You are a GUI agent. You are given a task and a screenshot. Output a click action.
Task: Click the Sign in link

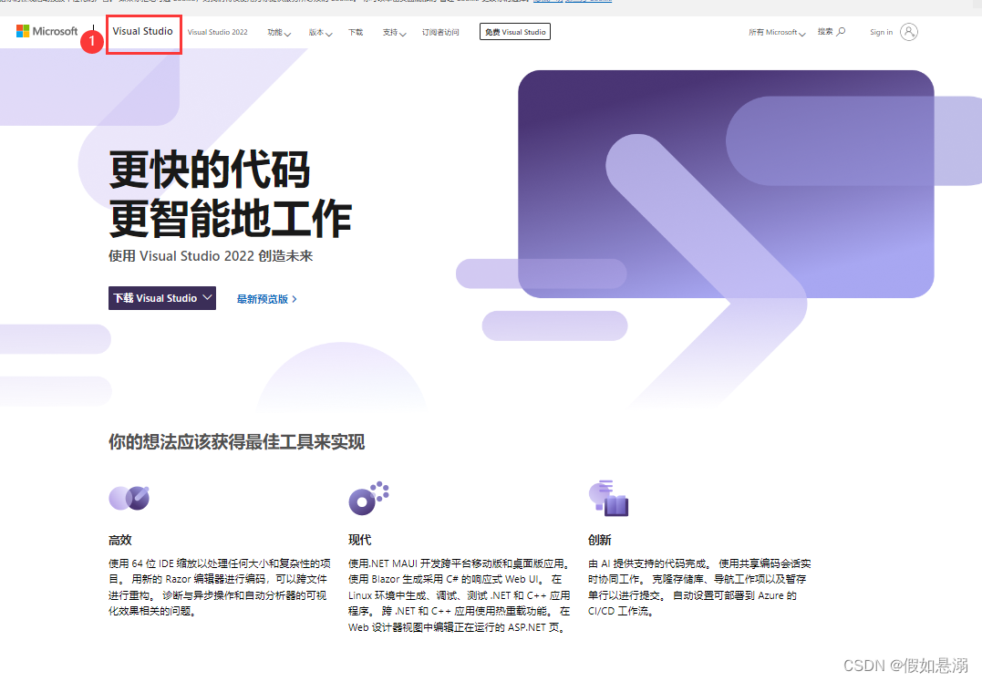pos(881,32)
